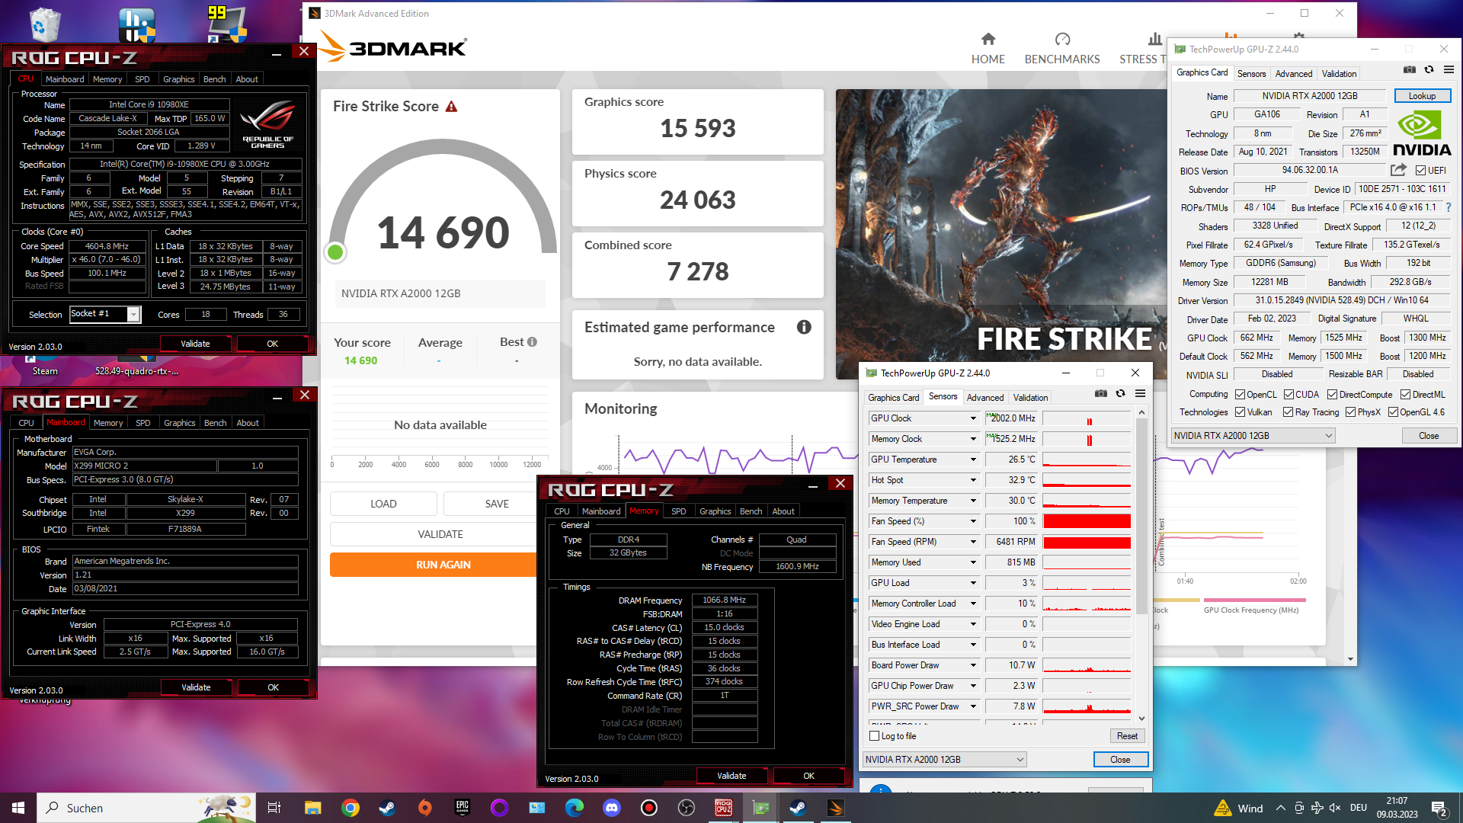Click VALIDATE button in 3DMark

coord(440,534)
